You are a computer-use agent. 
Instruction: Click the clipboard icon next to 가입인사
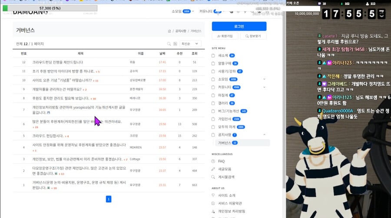[213, 119]
